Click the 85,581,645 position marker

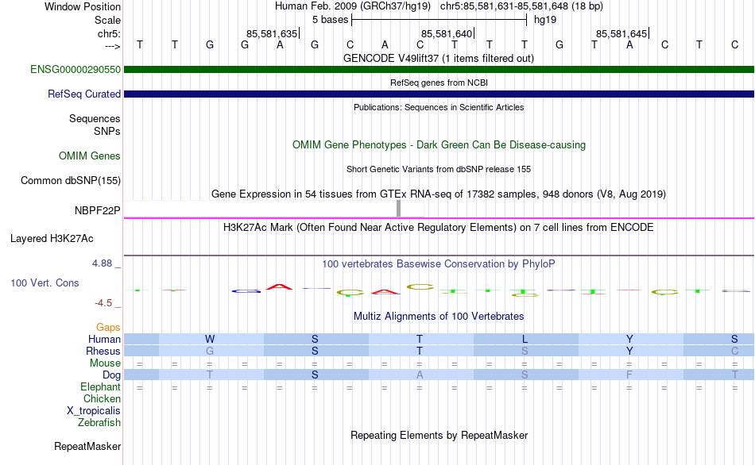coord(622,33)
